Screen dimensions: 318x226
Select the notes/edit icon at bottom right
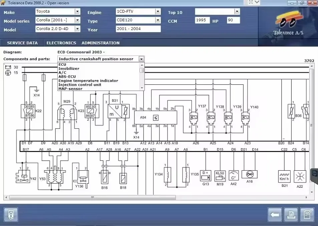[307, 215]
